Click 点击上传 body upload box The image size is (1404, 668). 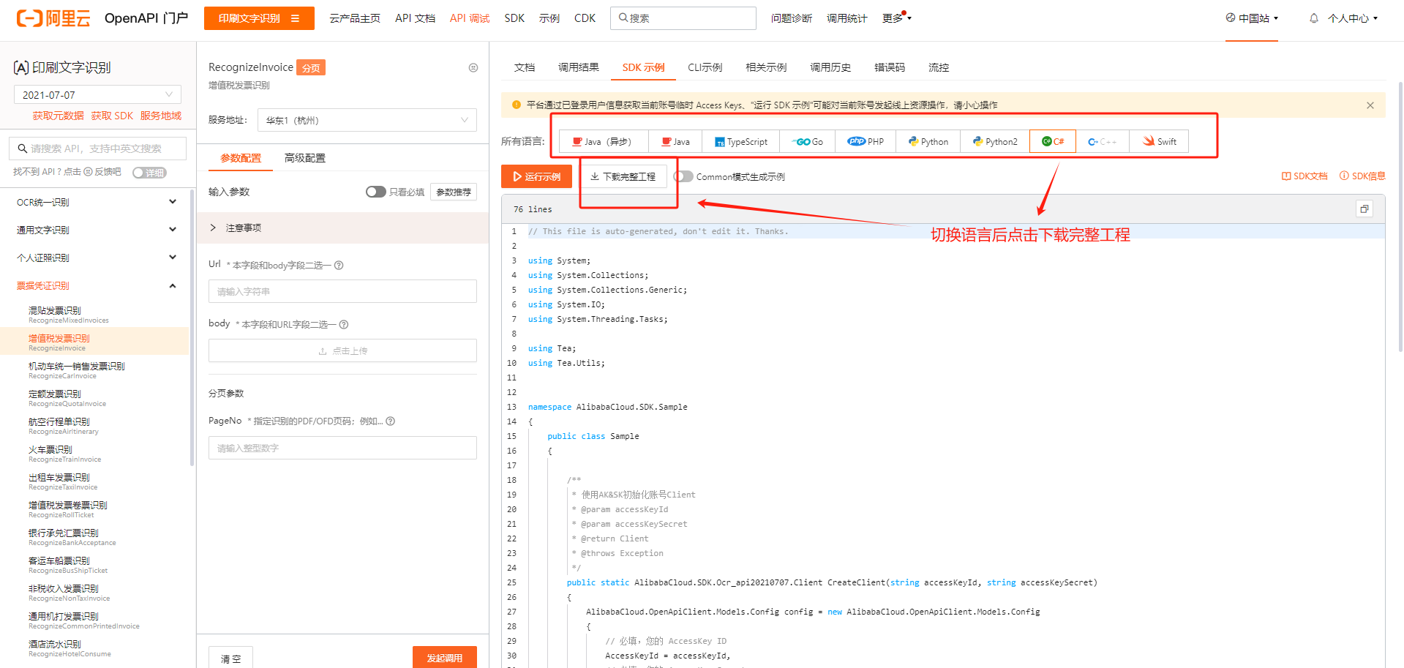pos(342,350)
